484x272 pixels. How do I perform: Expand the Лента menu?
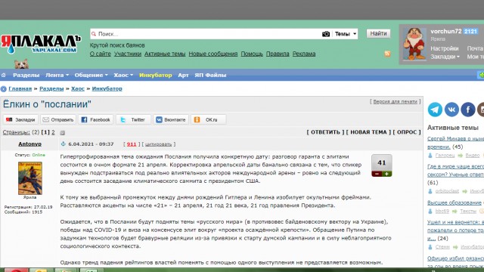click(x=57, y=75)
